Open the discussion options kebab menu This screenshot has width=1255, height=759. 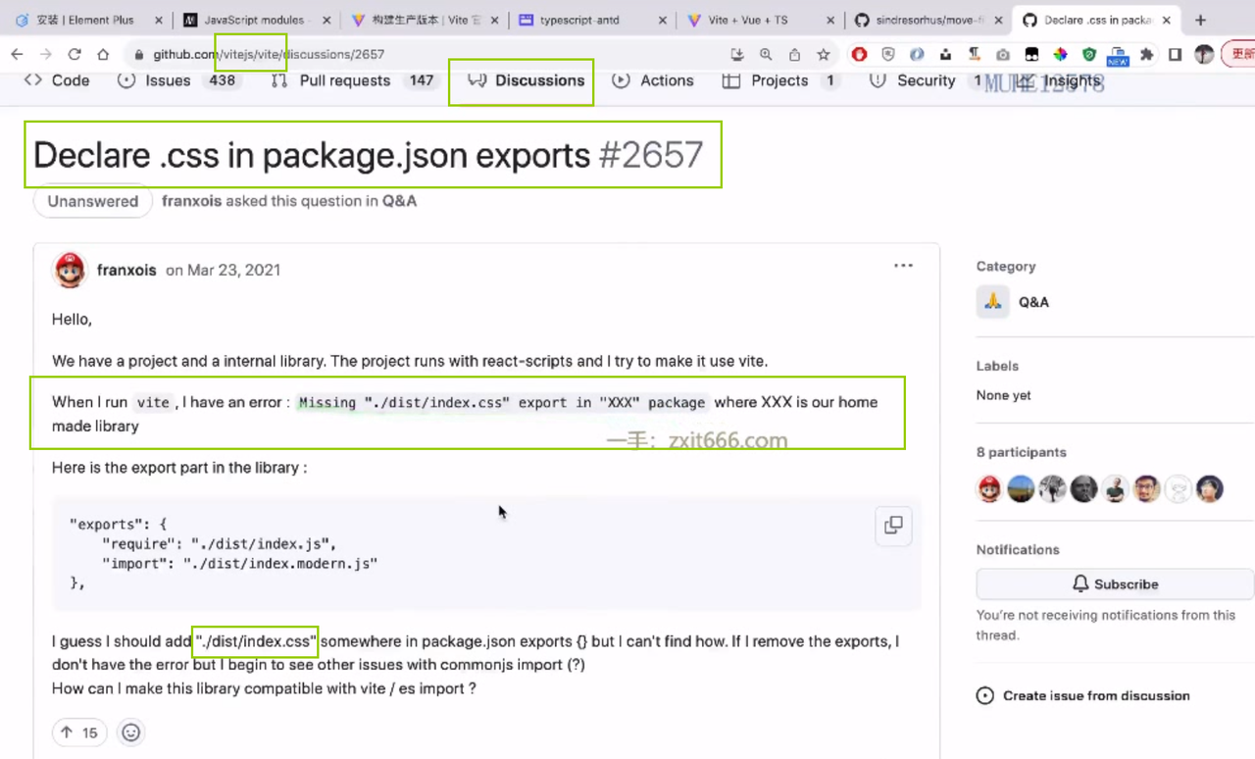click(903, 265)
